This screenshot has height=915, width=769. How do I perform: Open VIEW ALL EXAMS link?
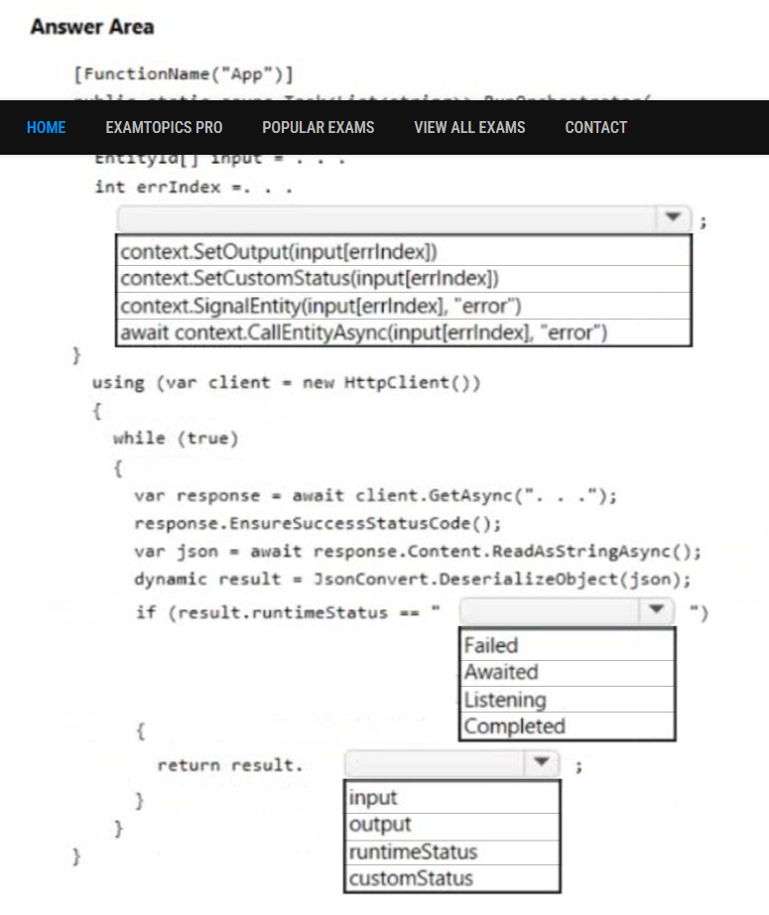pos(469,127)
